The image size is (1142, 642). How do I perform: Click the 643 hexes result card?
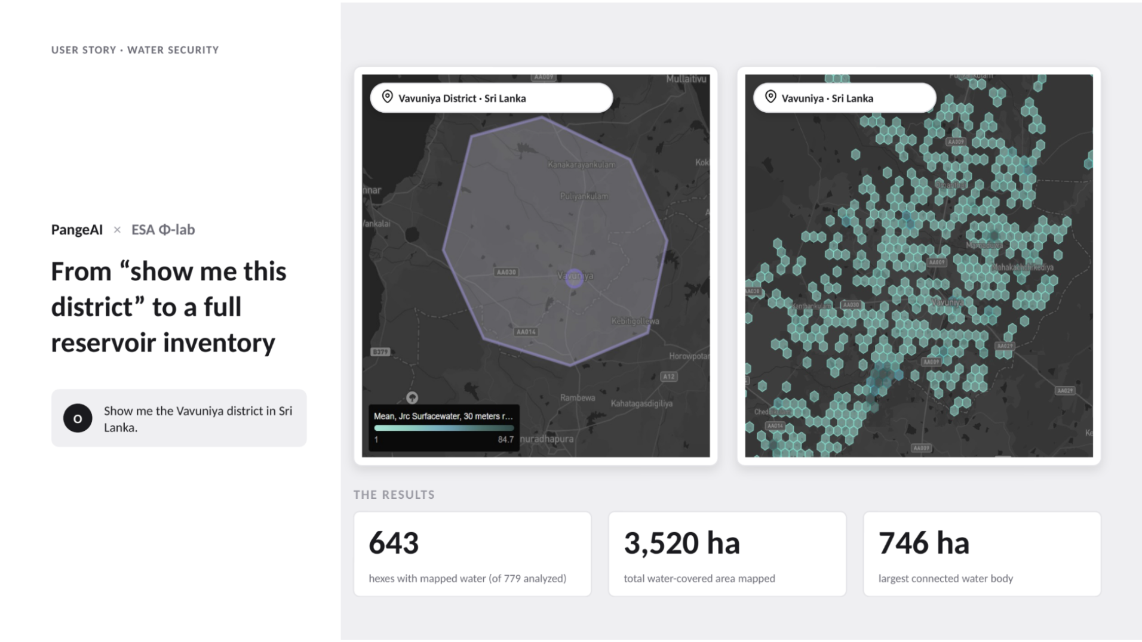tap(472, 554)
